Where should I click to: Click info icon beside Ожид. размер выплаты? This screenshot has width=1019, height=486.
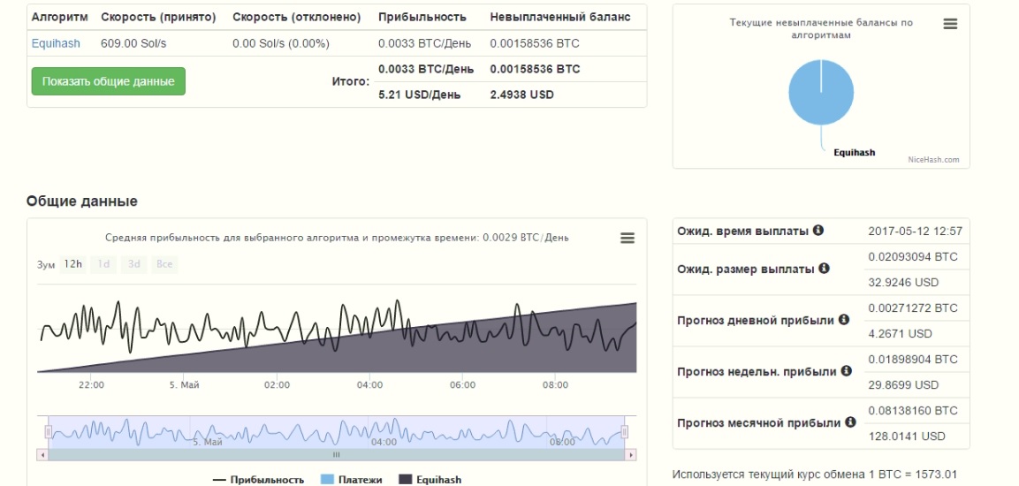[825, 269]
